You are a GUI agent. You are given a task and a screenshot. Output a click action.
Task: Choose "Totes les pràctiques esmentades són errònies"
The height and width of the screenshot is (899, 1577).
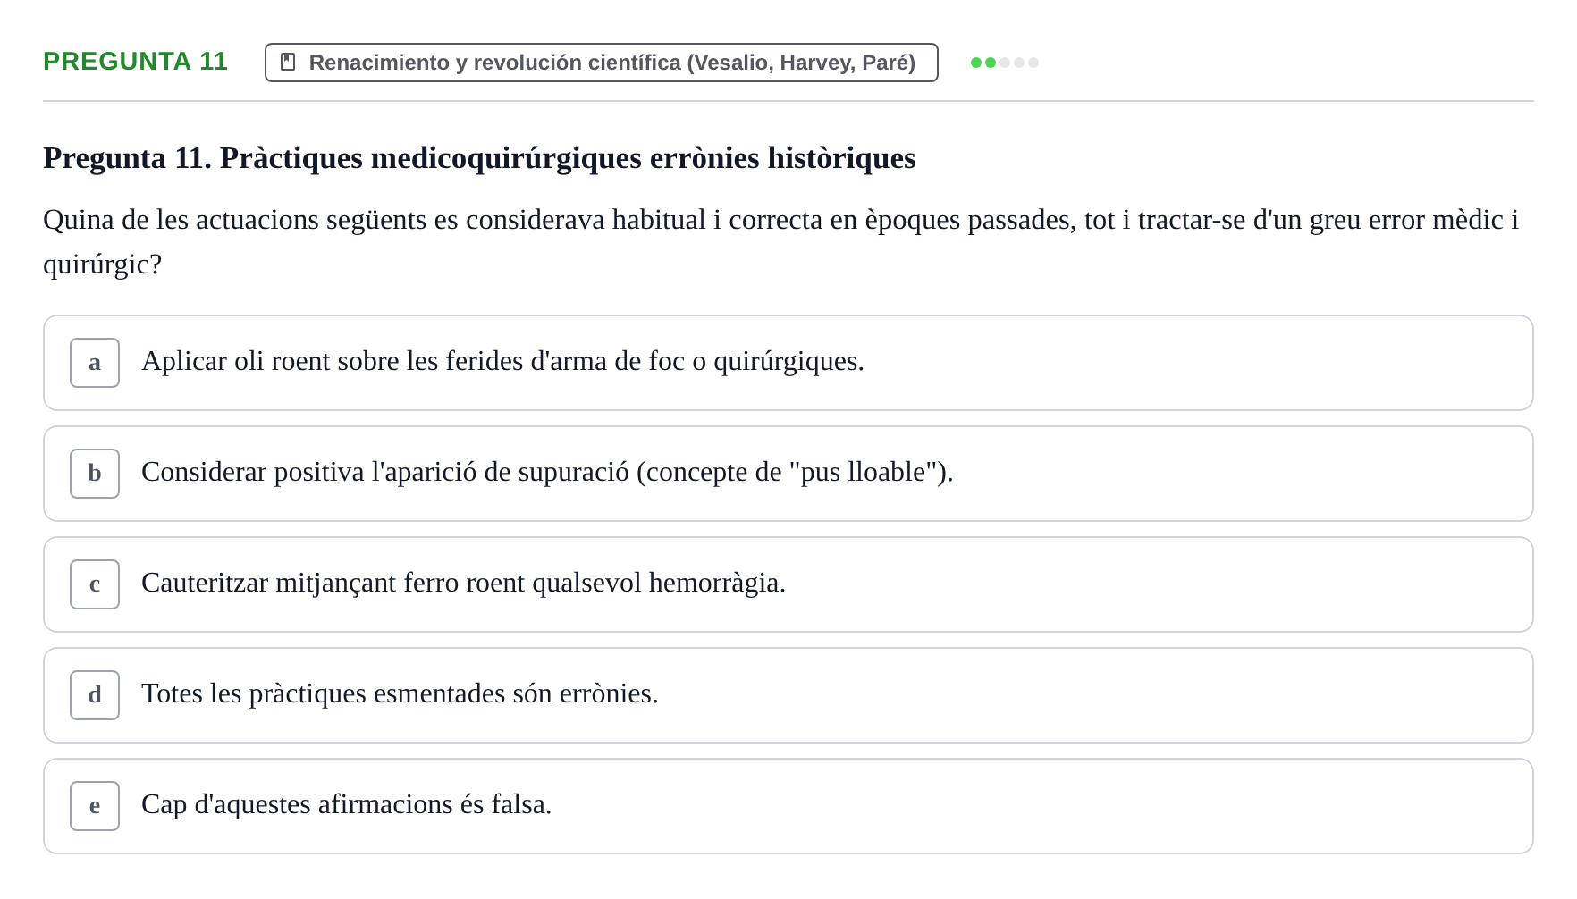(x=788, y=695)
